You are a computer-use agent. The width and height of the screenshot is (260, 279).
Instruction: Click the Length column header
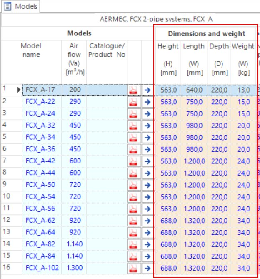(x=194, y=59)
